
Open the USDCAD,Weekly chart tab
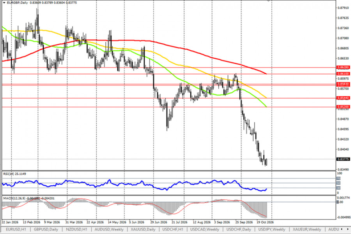(x=205, y=229)
